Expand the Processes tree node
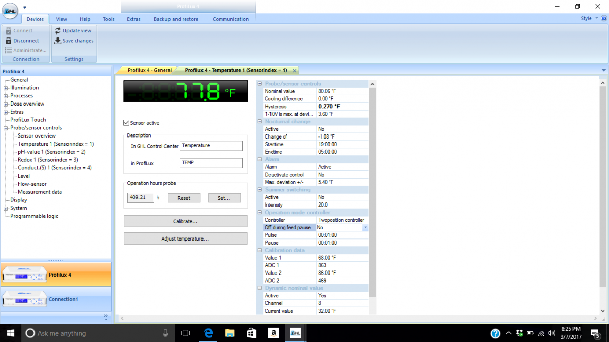The height and width of the screenshot is (342, 609). coord(6,96)
